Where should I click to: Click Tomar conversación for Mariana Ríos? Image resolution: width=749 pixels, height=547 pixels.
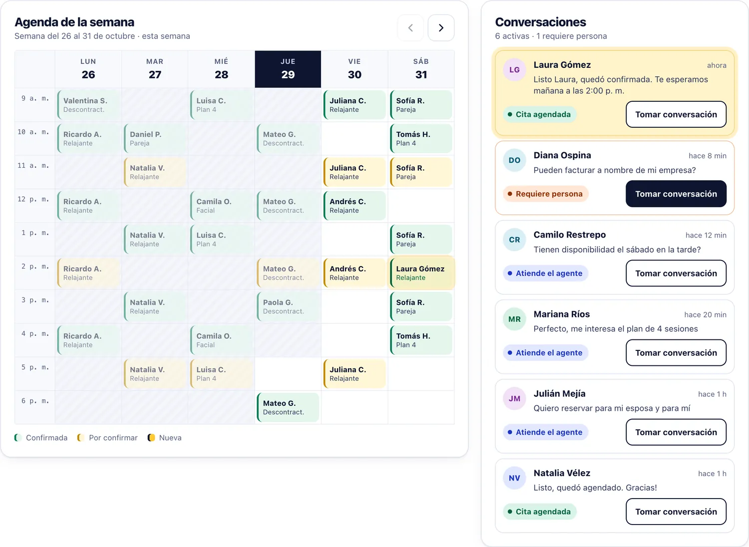(676, 352)
